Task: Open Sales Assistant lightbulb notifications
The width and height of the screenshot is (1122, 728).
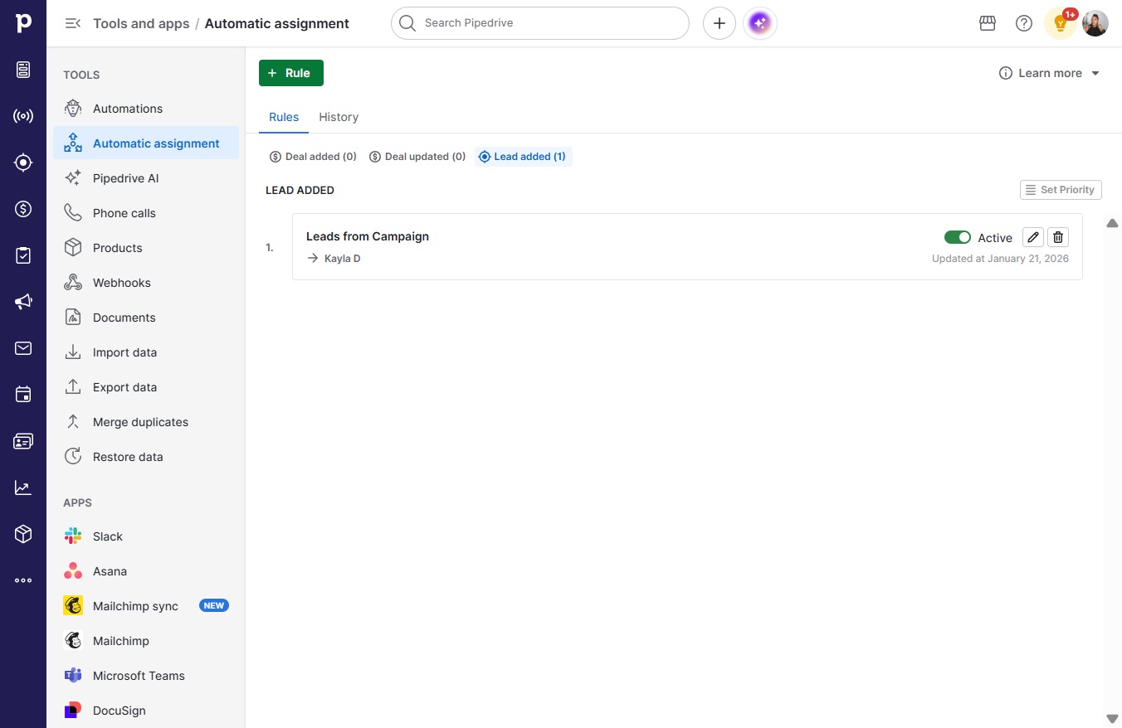Action: [x=1061, y=23]
